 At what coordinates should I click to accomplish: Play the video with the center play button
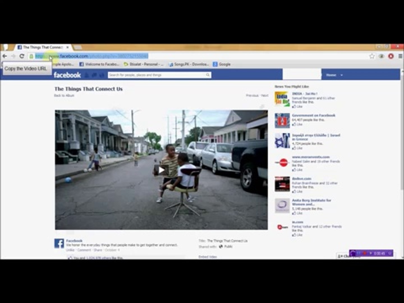click(161, 170)
